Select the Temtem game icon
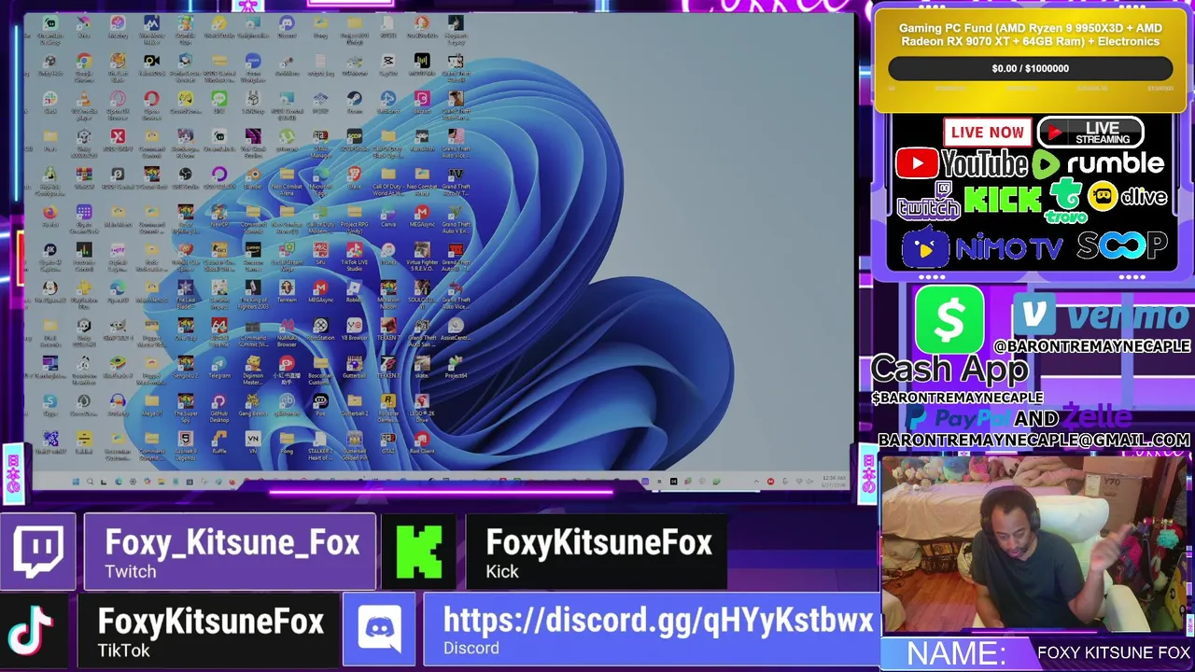Screen dimensions: 1195x672 [x=287, y=287]
